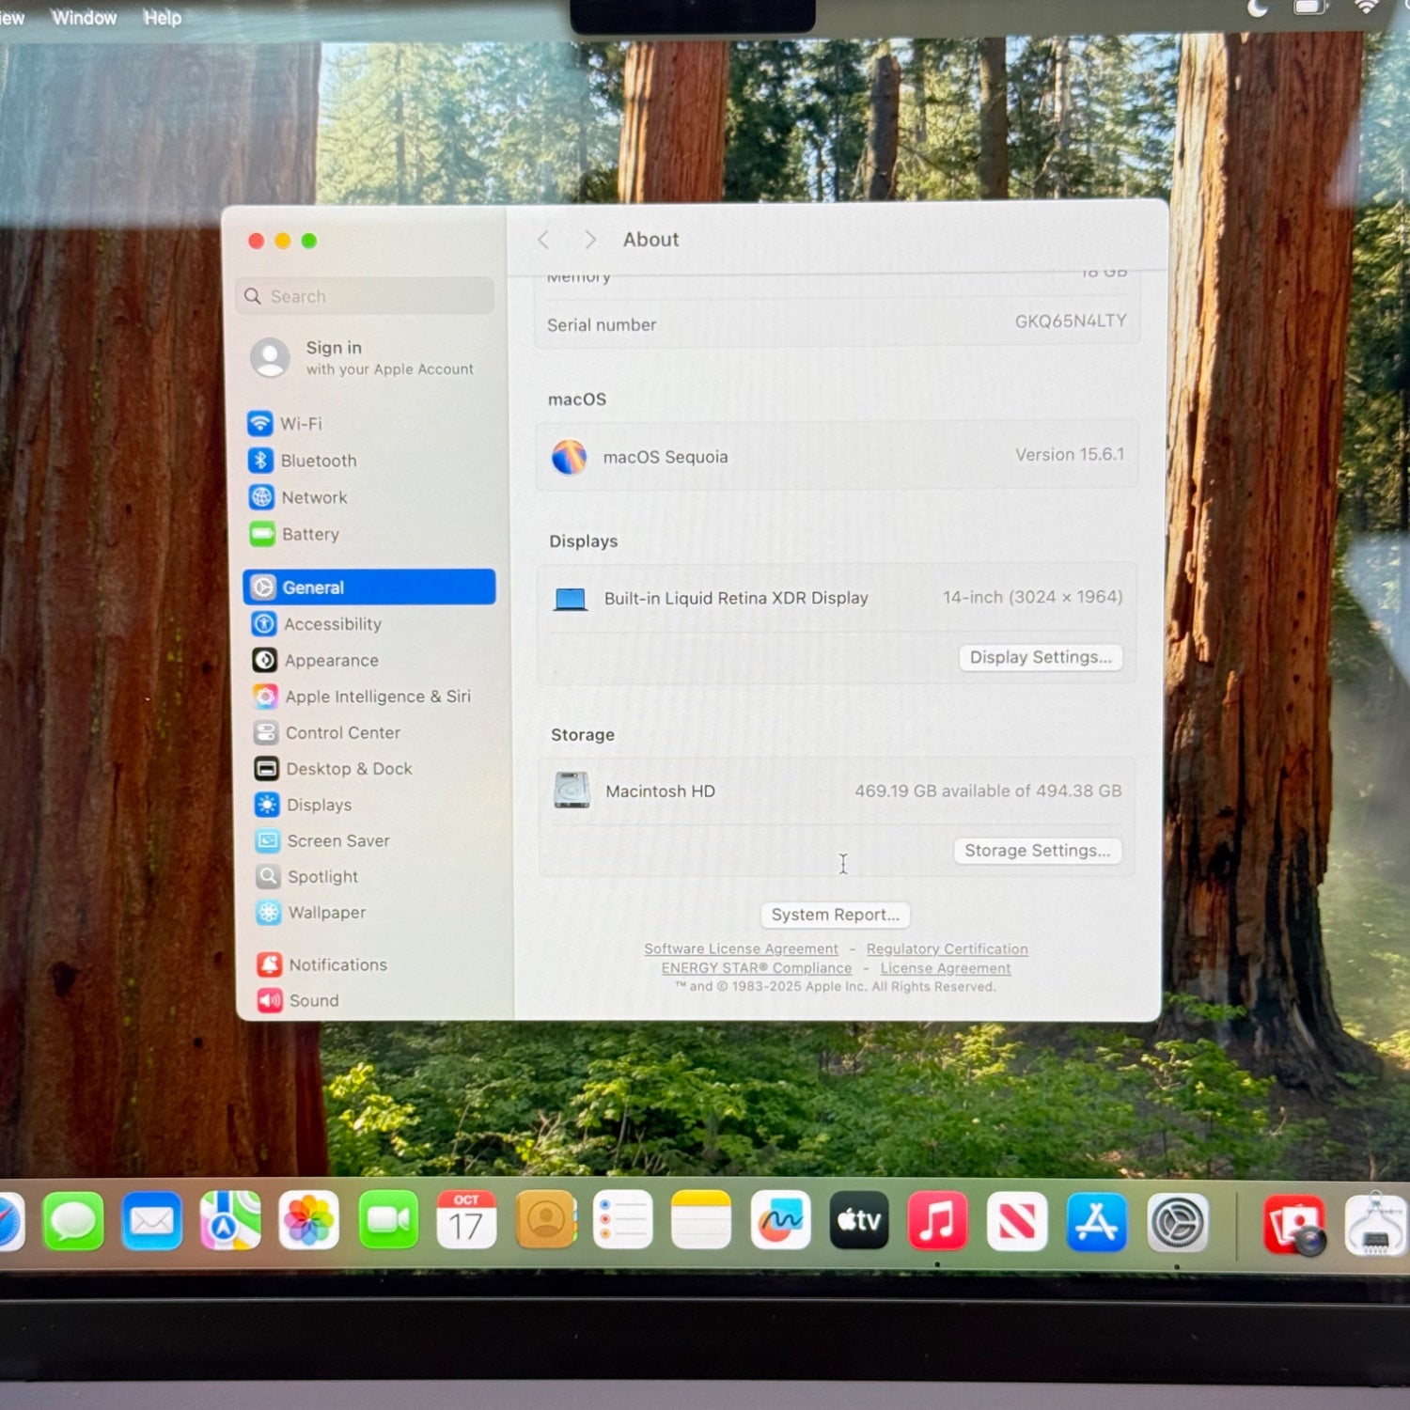Launch Freeform from the Dock
Image resolution: width=1410 pixels, height=1410 pixels.
point(780,1221)
